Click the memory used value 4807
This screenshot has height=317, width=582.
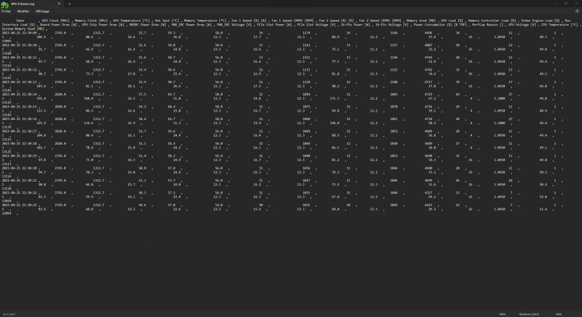[x=429, y=46]
